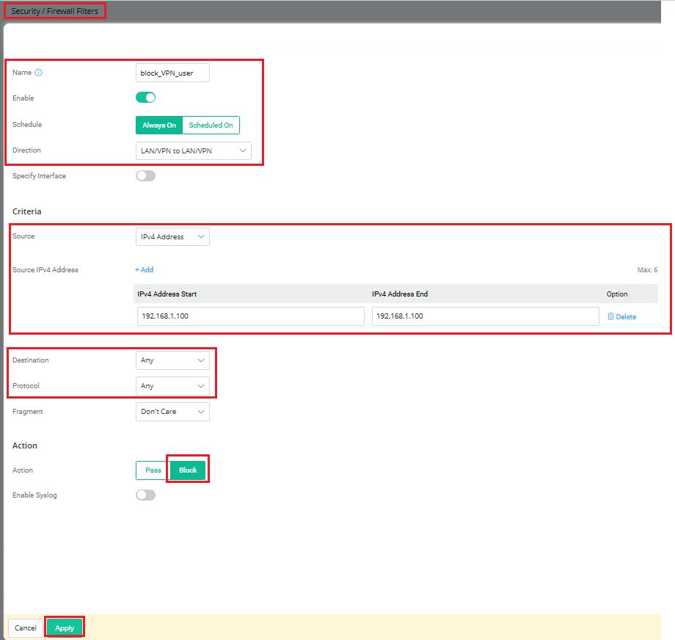Cancel the firewall filter changes
Viewport: 675px width, 640px height.
click(26, 628)
